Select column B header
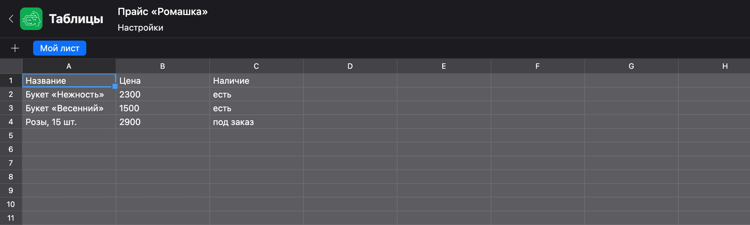Screen dimensions: 750x225 coord(162,66)
